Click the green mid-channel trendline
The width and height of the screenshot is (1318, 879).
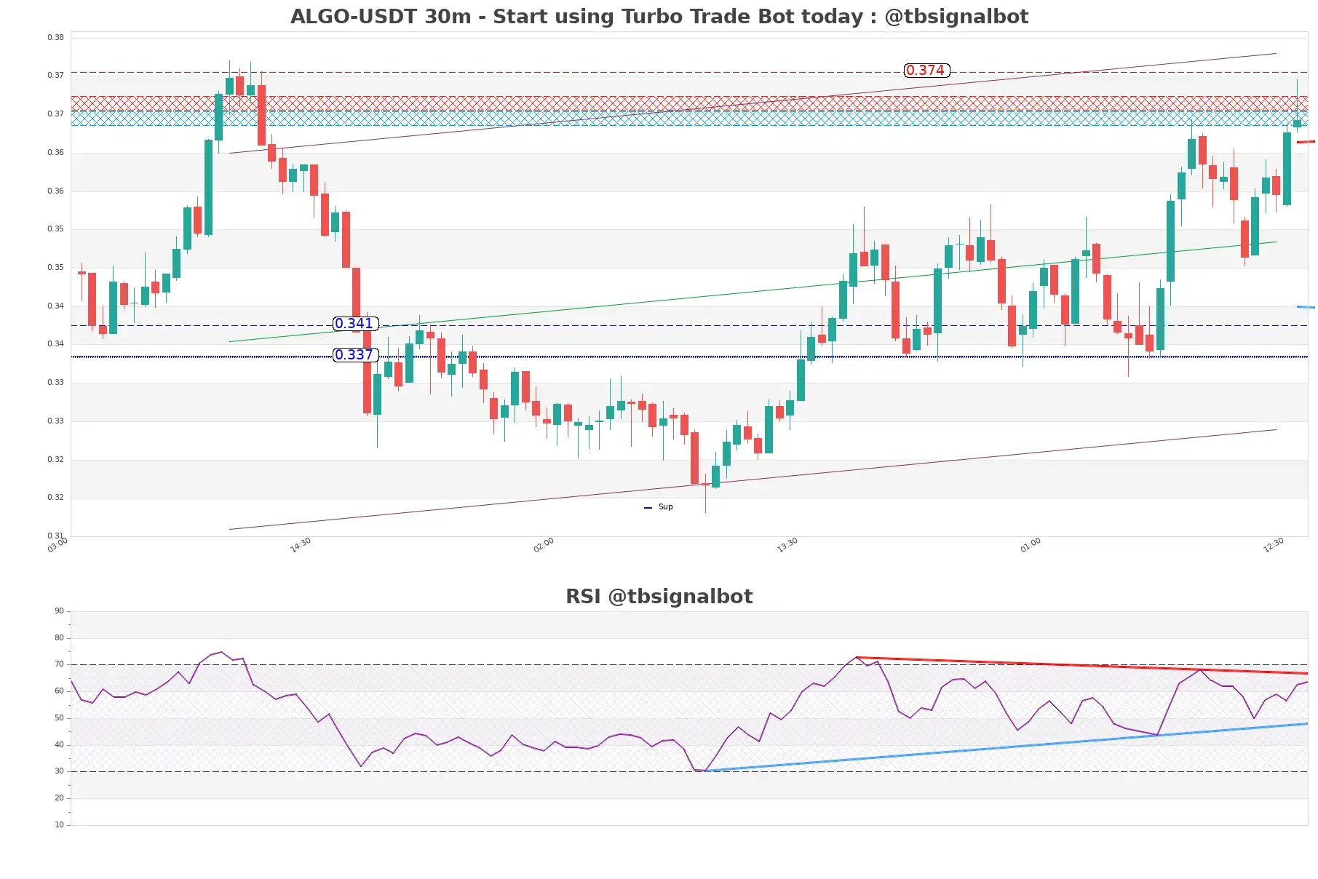point(753,292)
